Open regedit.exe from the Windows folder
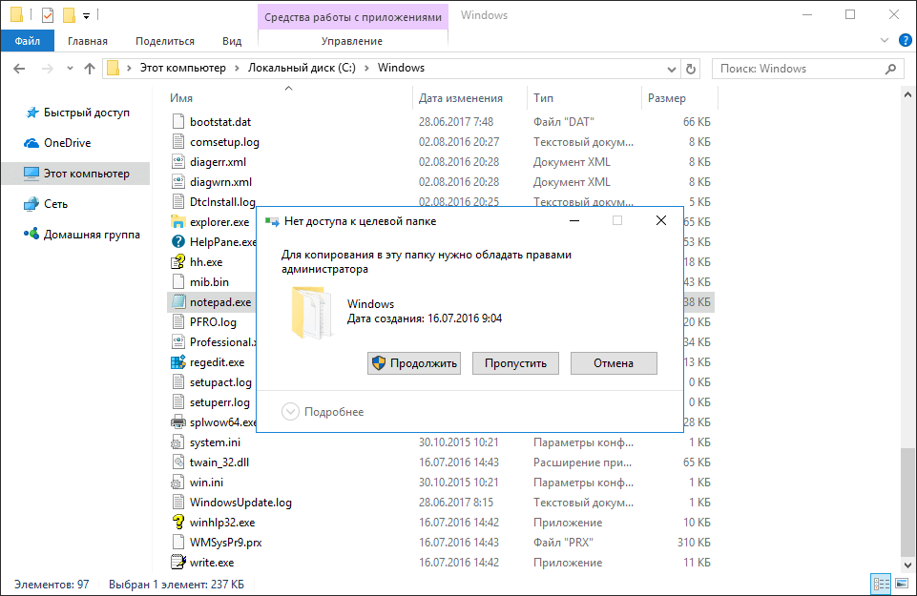Image resolution: width=917 pixels, height=596 pixels. [x=214, y=361]
